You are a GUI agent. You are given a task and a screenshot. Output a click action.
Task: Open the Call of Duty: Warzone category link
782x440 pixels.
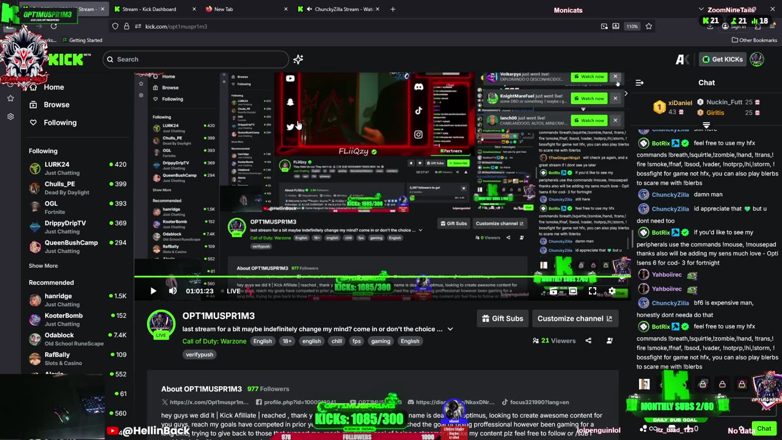(x=214, y=341)
